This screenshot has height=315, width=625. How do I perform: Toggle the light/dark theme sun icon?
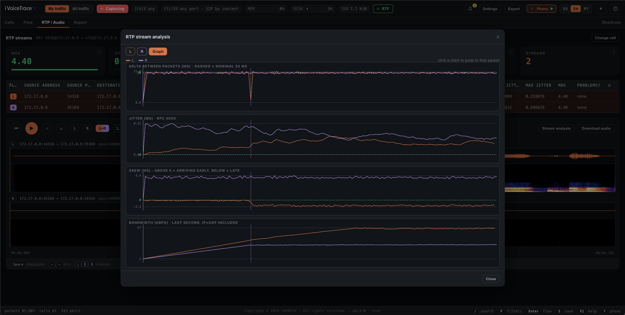[x=601, y=9]
